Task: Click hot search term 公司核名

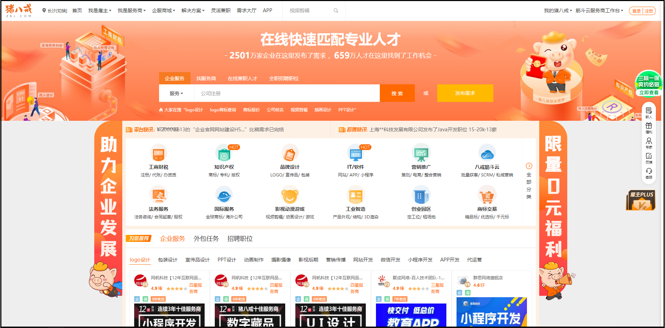Action: [275, 110]
